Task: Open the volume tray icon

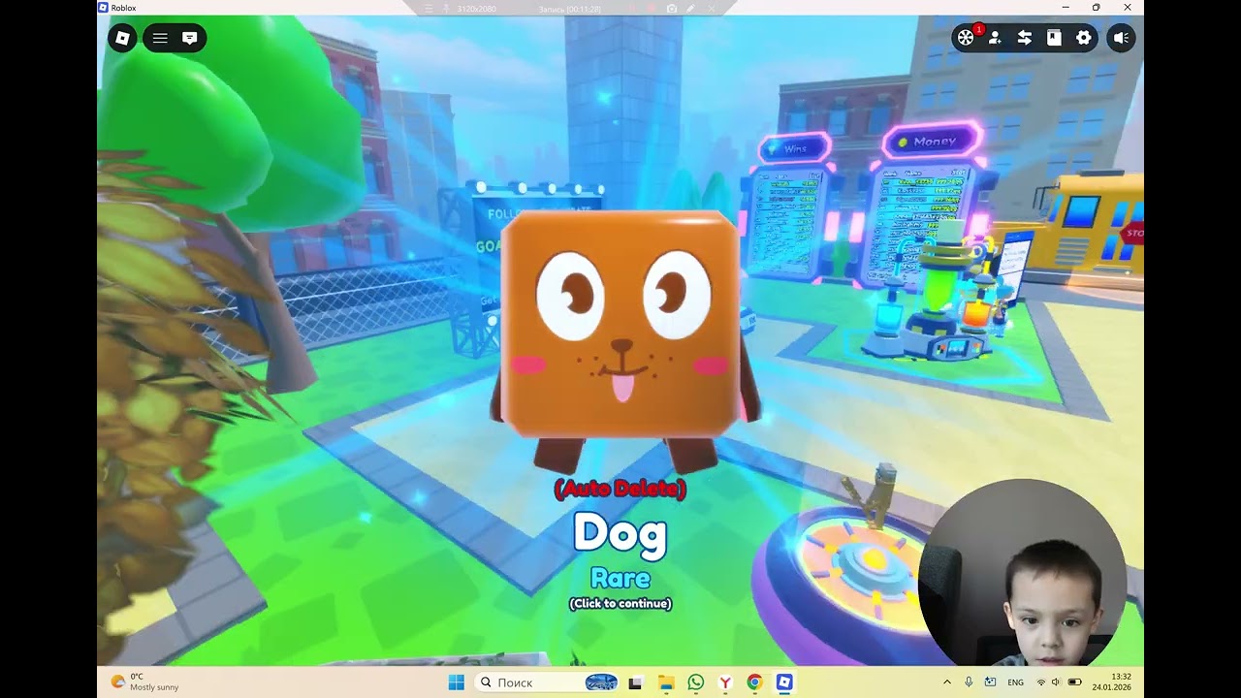Action: pos(1056,682)
